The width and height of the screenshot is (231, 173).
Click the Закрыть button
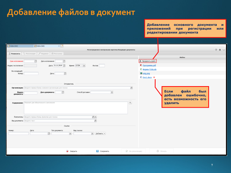73,151
